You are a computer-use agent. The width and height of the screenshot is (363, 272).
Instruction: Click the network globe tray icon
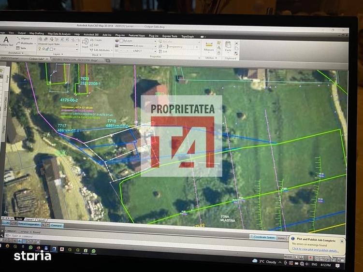[x=302, y=264]
